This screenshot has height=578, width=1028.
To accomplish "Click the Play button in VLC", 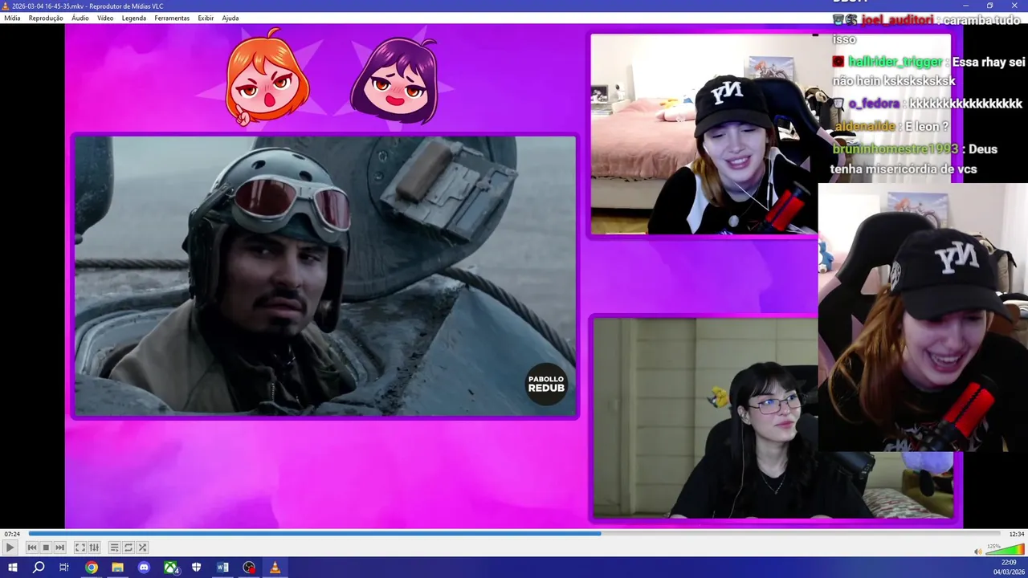I will coord(10,547).
